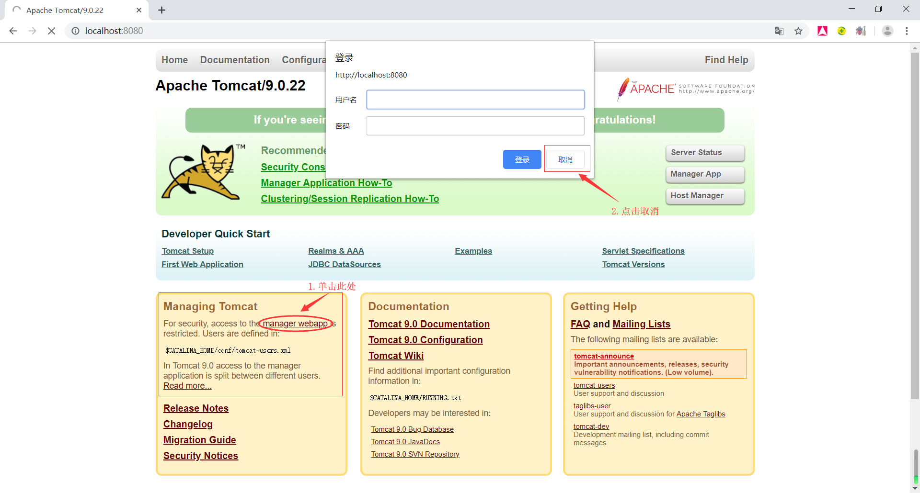
Task: Click the browser back arrow
Action: 13,31
